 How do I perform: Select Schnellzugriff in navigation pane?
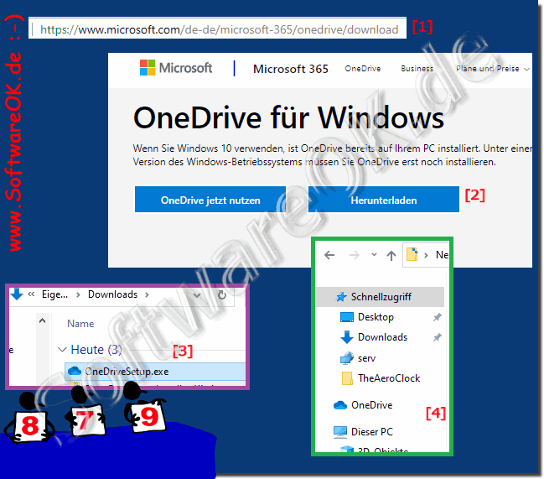[x=380, y=297]
